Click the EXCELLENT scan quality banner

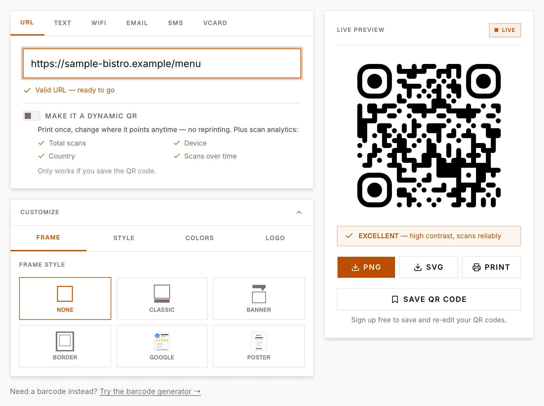coord(429,236)
